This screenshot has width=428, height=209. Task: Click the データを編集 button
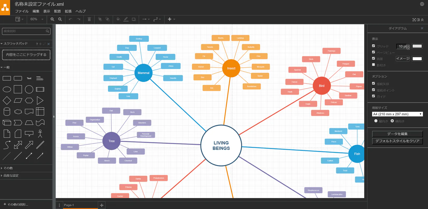398,134
